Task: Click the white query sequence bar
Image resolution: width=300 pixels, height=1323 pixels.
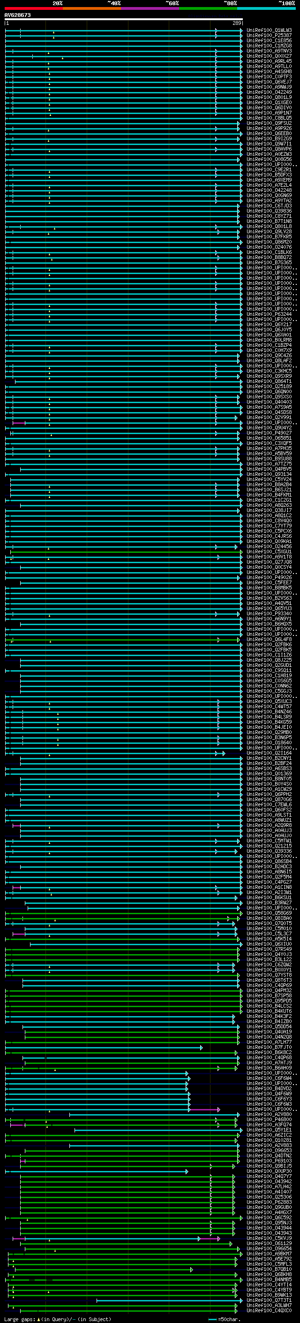Action: click(x=124, y=19)
